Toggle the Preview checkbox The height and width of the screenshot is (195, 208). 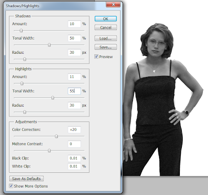click(x=96, y=57)
